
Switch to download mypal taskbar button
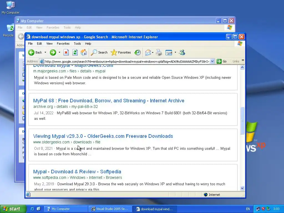(x=154, y=209)
